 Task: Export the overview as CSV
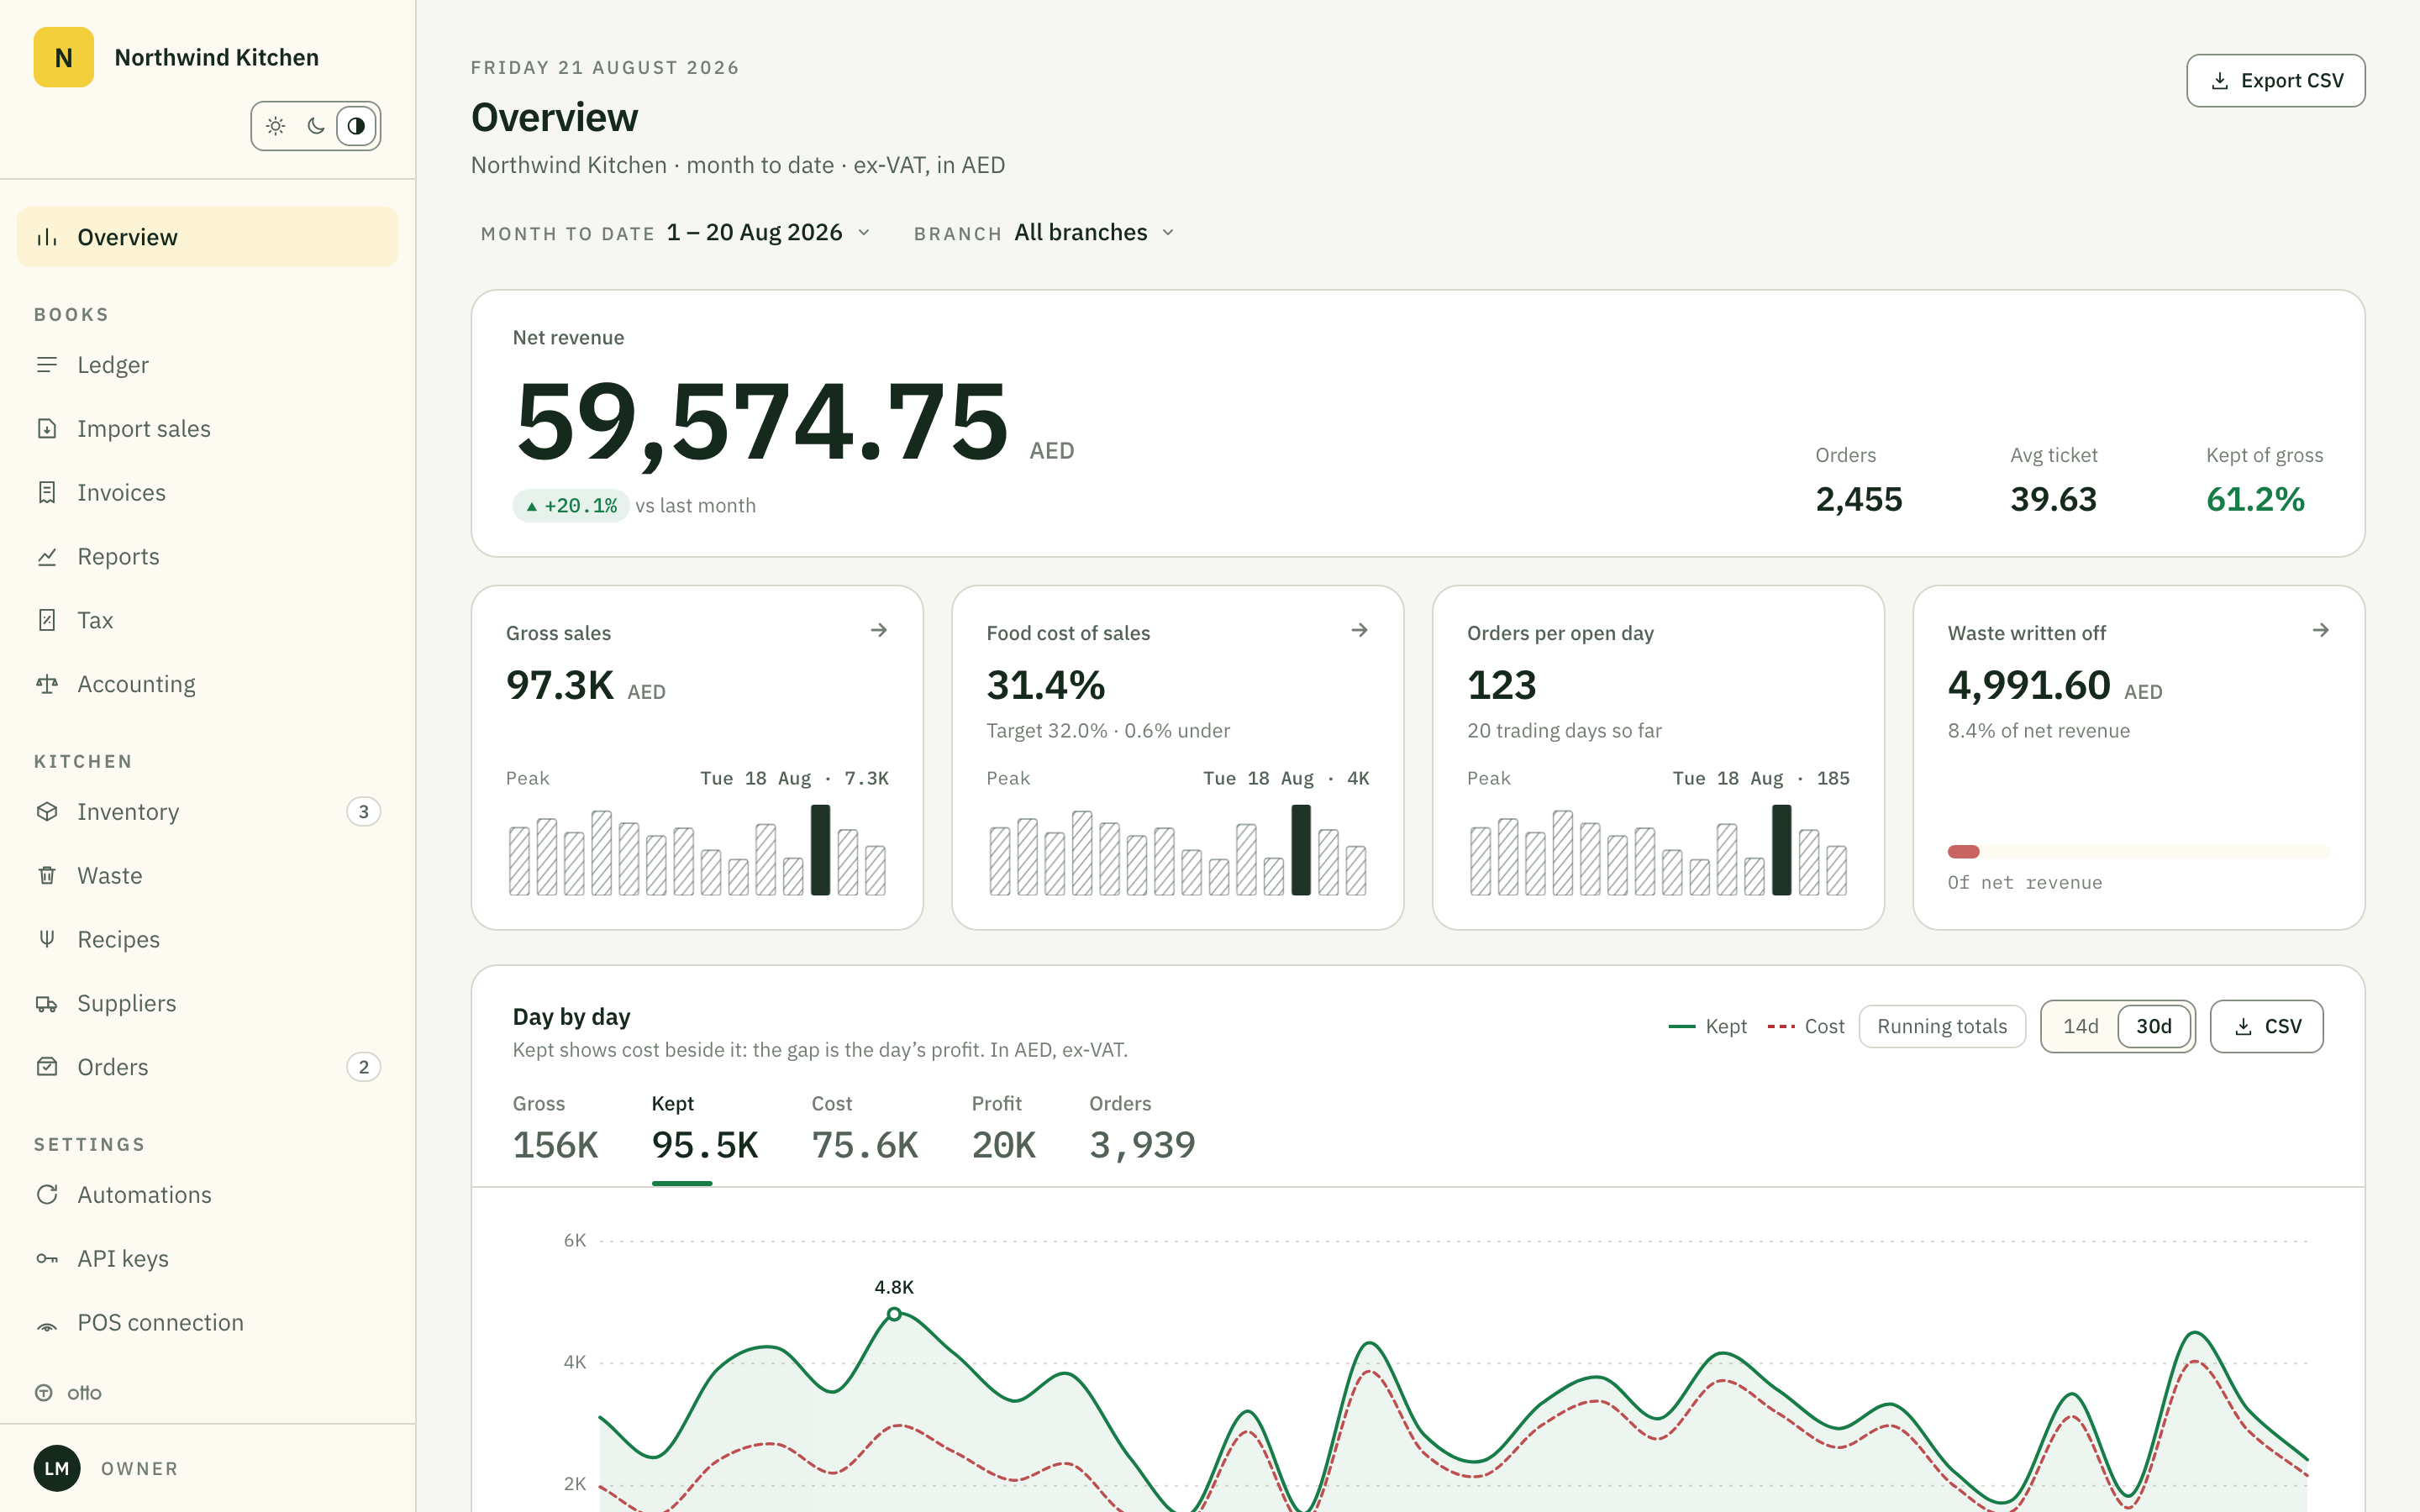(2275, 81)
